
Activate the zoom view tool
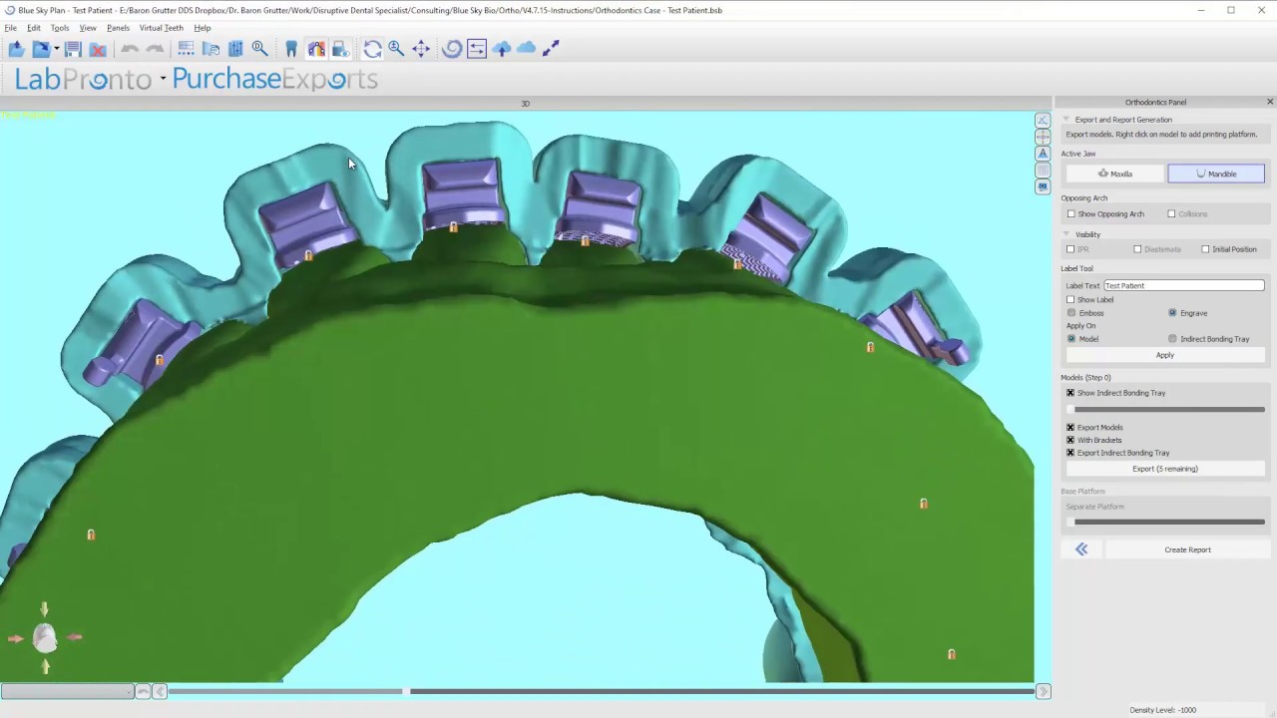[x=396, y=49]
